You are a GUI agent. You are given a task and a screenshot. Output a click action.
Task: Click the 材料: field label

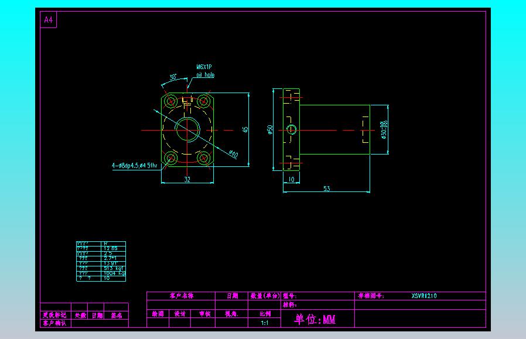[x=289, y=305]
